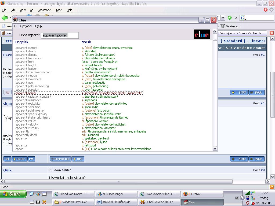Click the Standard view link
This screenshot has height=206, width=275.
[233, 41]
